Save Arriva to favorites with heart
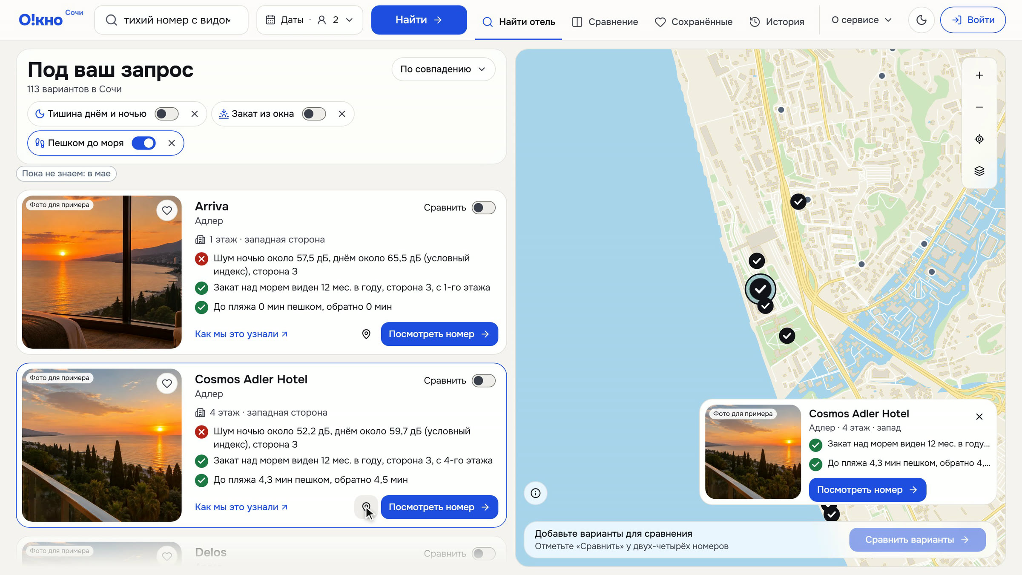The width and height of the screenshot is (1022, 575). pos(167,210)
